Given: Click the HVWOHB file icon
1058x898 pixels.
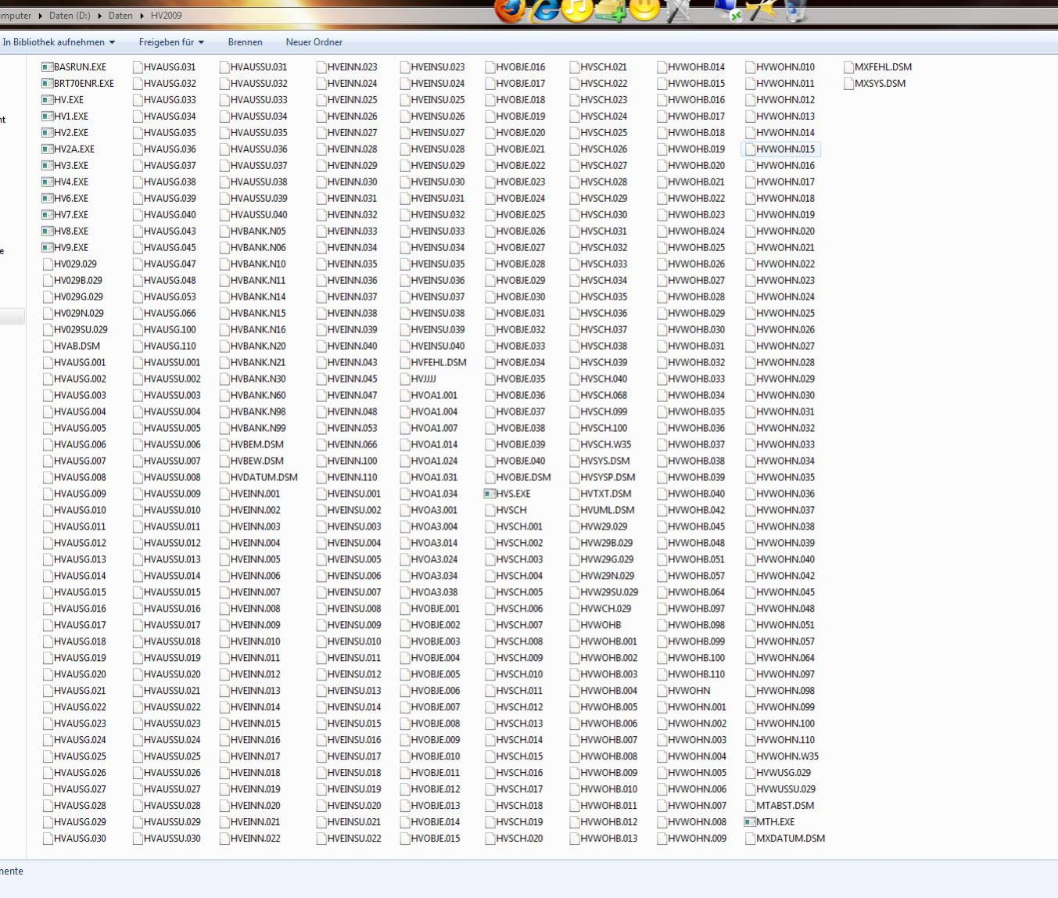Looking at the screenshot, I should tap(575, 626).
